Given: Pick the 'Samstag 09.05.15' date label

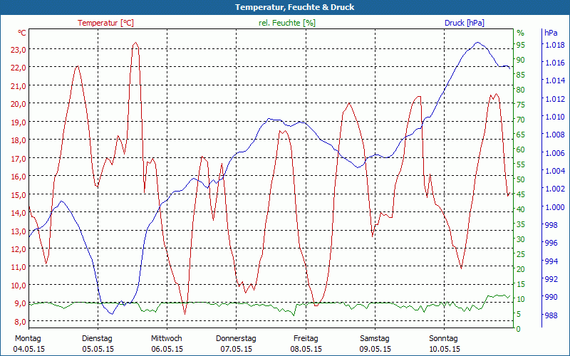Looking at the screenshot, I should click(375, 343).
